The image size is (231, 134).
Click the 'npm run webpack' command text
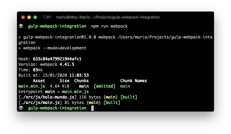(x=109, y=26)
